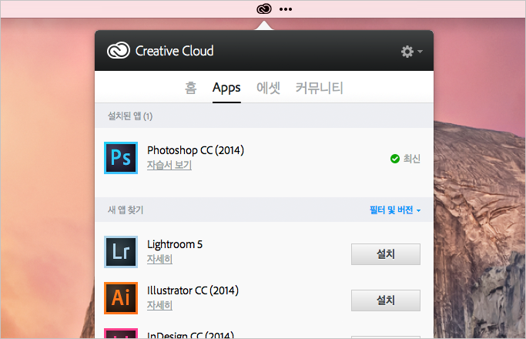Click the Photoshop CC (2014) title text
Screen dimensions: 526x339
click(x=196, y=150)
